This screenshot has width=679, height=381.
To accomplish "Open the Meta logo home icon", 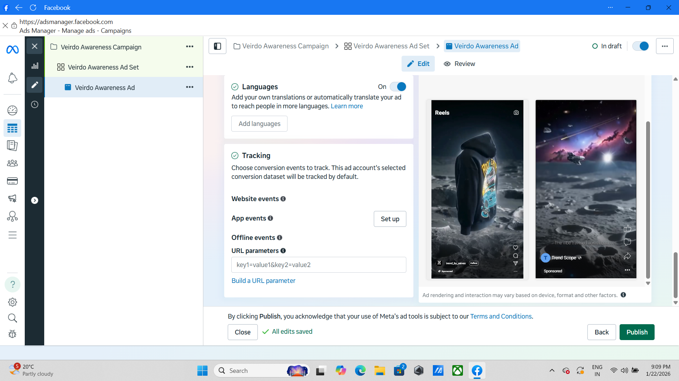I will [x=12, y=50].
